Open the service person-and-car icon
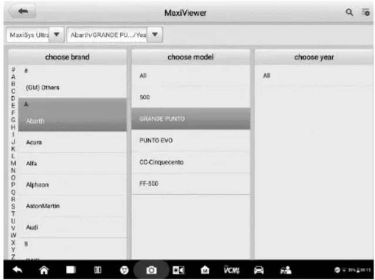 pyautogui.click(x=286, y=270)
